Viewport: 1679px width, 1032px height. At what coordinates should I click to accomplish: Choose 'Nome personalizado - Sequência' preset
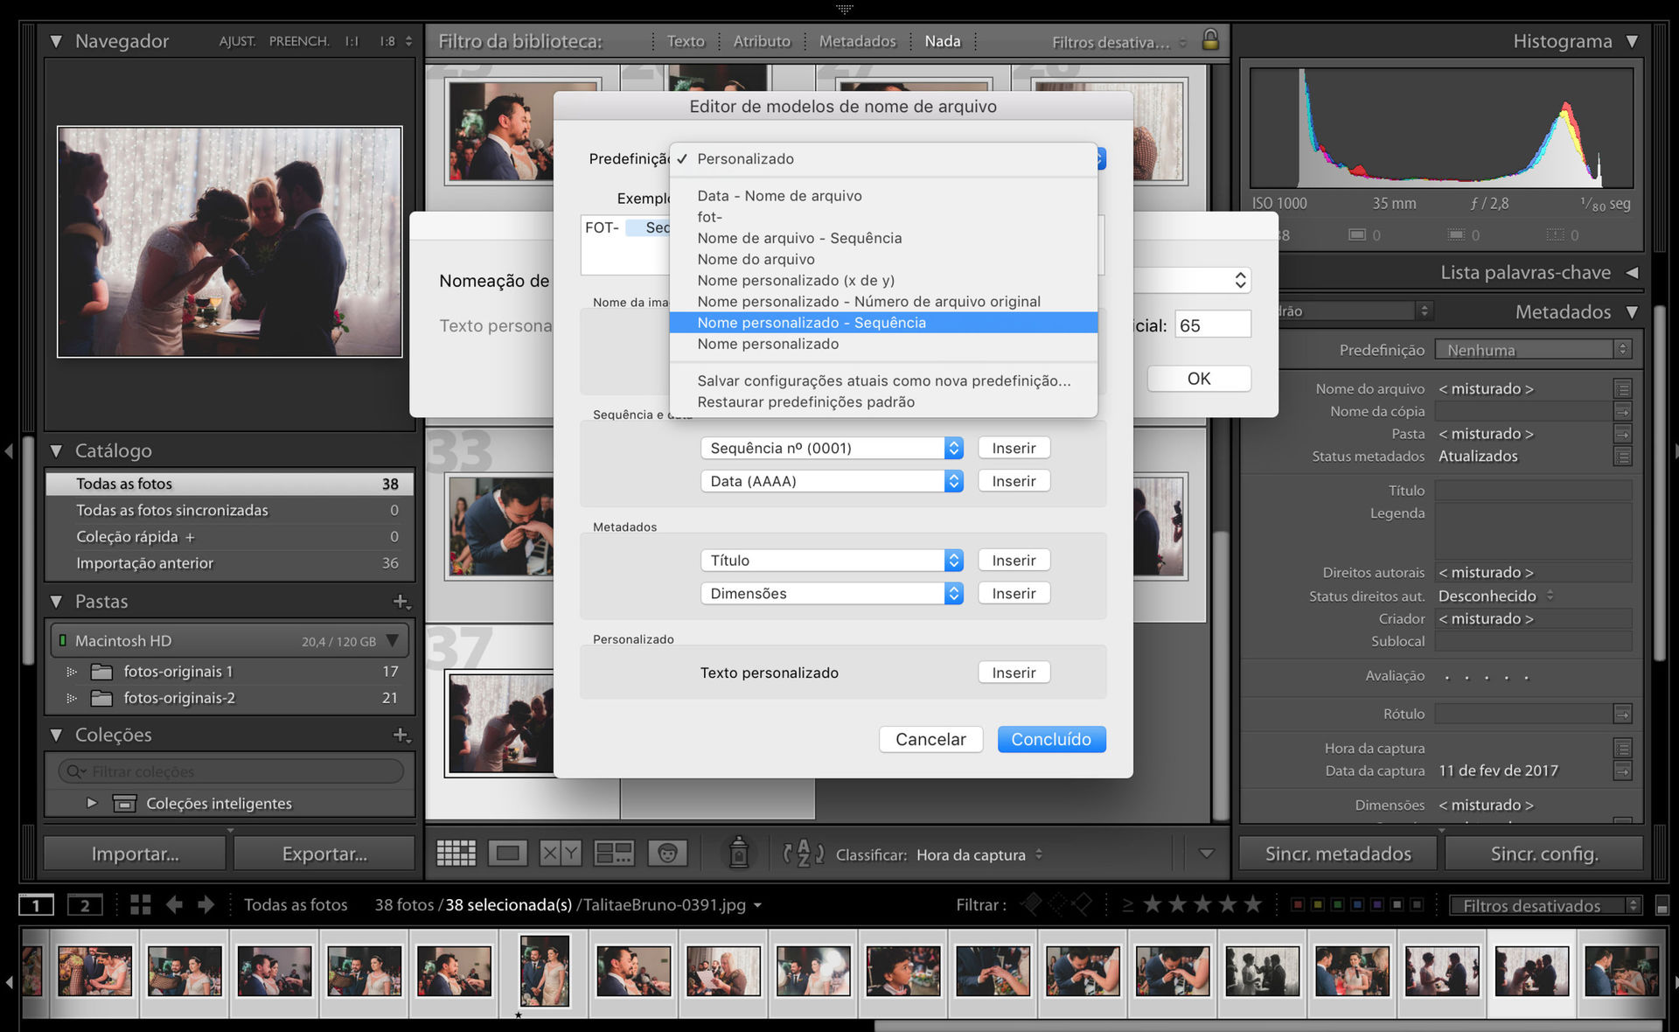point(883,323)
